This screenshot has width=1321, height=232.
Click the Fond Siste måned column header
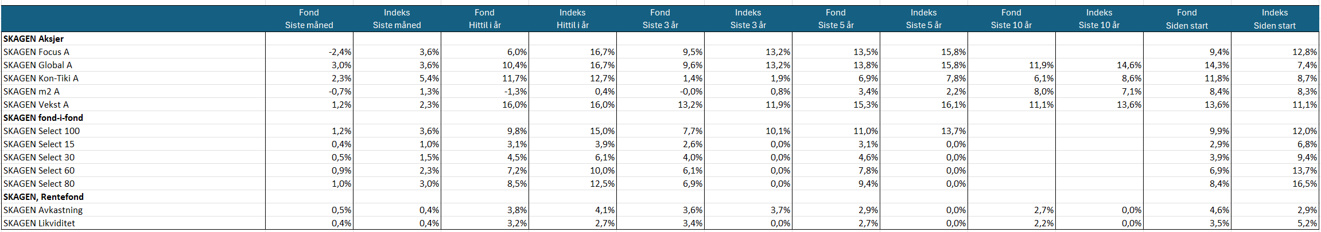[x=309, y=19]
